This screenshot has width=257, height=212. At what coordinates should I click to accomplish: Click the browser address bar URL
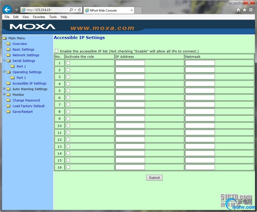[x=39, y=10]
